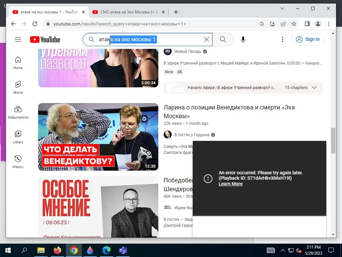Click the browser forward arrow
Viewport: 342px width, 257px height.
[24, 24]
